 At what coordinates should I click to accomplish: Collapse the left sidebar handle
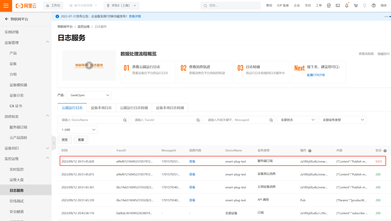[54, 143]
